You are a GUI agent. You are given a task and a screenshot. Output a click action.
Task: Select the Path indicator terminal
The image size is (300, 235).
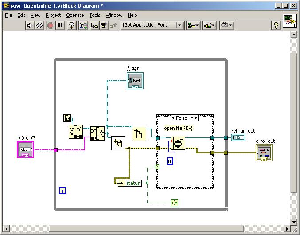[135, 81]
